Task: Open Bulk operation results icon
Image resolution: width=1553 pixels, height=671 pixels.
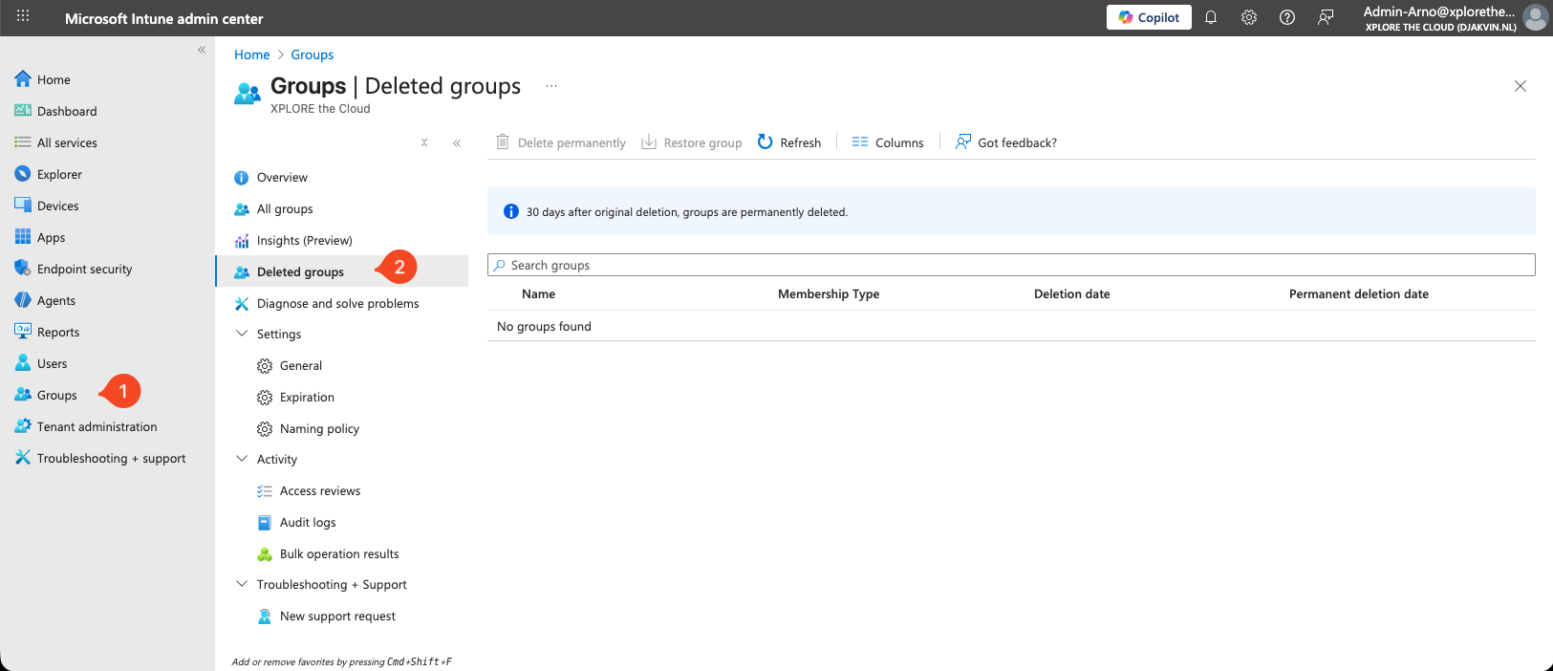Action: click(x=265, y=554)
